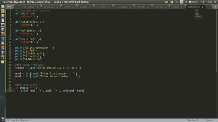Select the calculator.py tab
This screenshot has height=122, width=218.
(194, 7)
